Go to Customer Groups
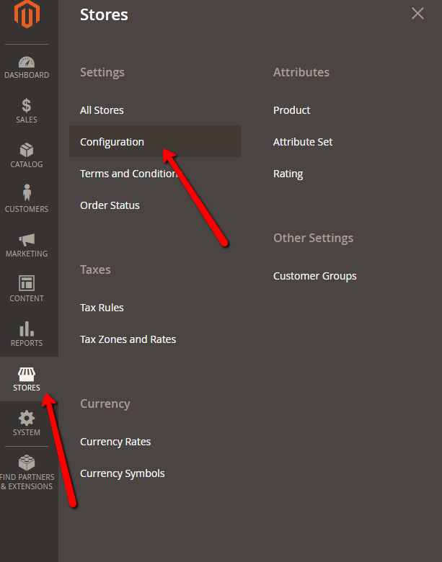Image resolution: width=442 pixels, height=562 pixels. [314, 276]
